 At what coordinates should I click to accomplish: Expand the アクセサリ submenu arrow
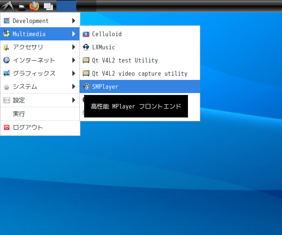click(x=74, y=47)
